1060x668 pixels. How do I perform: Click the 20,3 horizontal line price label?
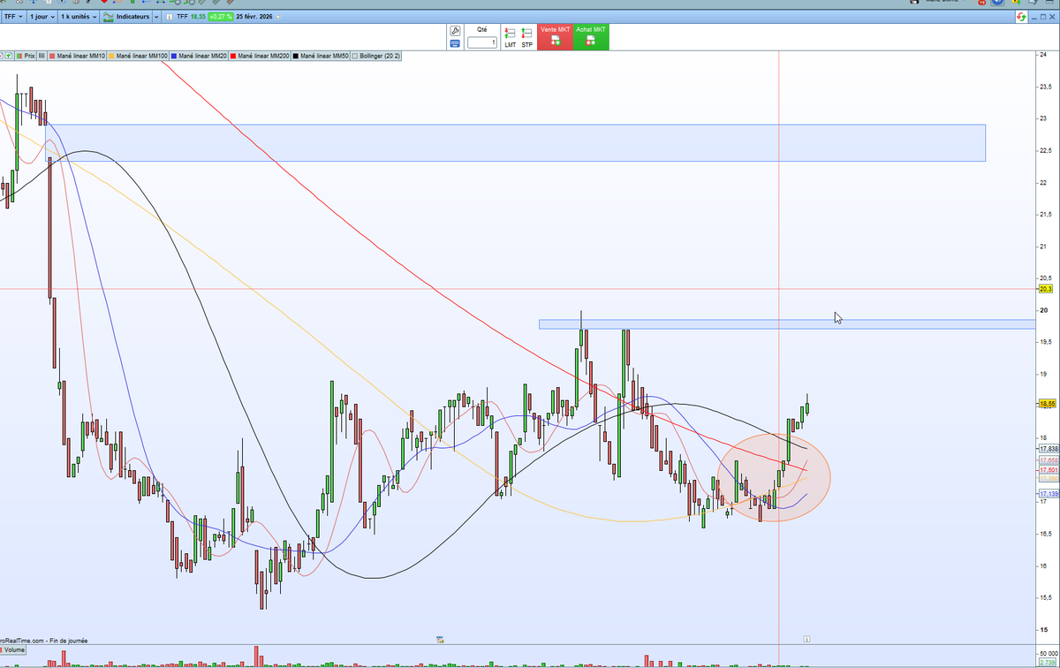tap(1046, 289)
